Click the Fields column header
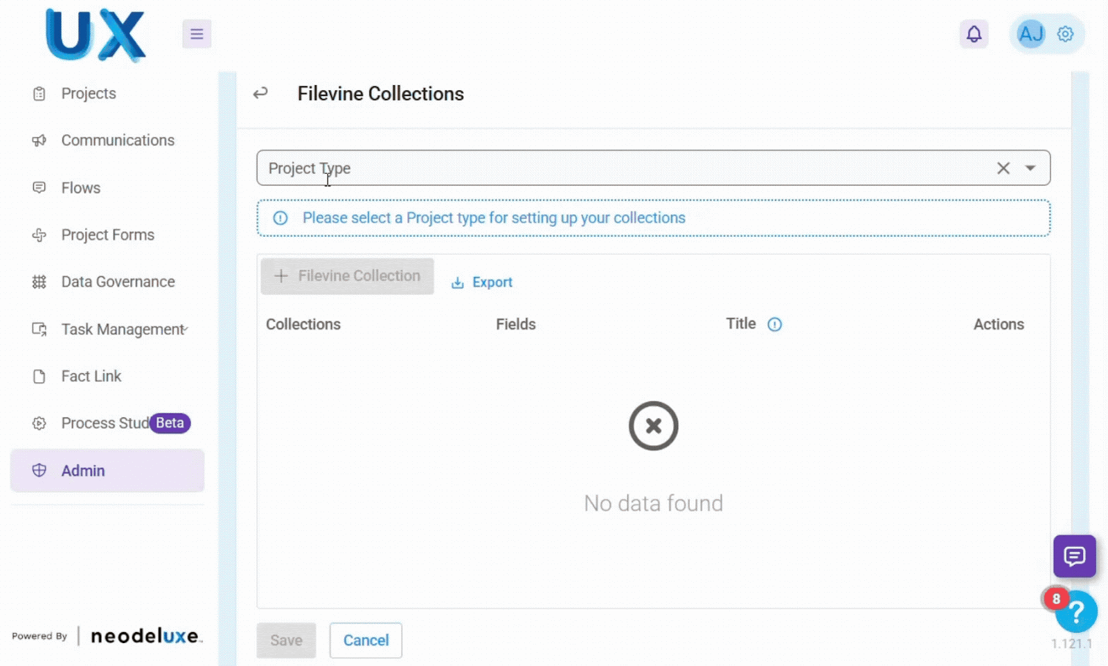Viewport: 1108px width, 666px height. [516, 324]
